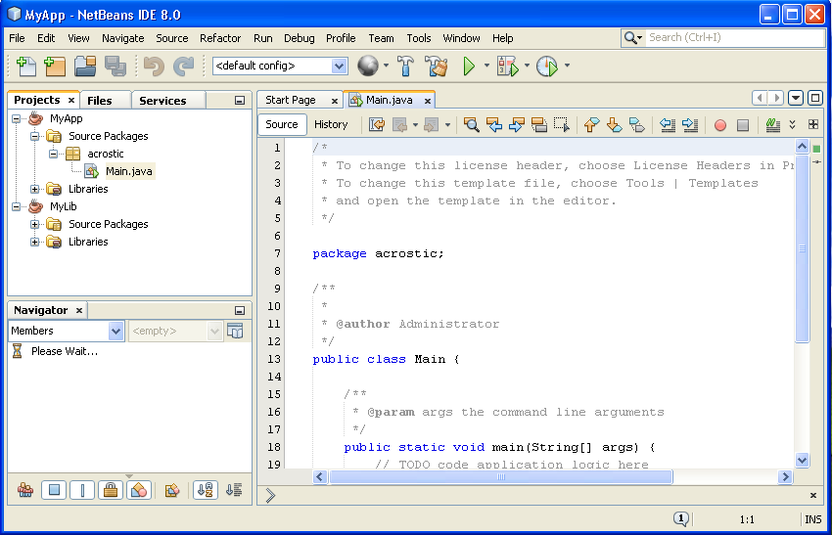Click the Clean and Build Project icon
Image resolution: width=832 pixels, height=535 pixels.
tap(436, 67)
